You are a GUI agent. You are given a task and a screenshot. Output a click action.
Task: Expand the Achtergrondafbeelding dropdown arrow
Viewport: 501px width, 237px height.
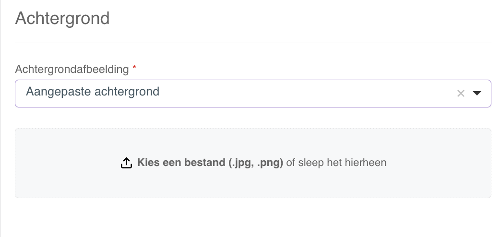477,93
